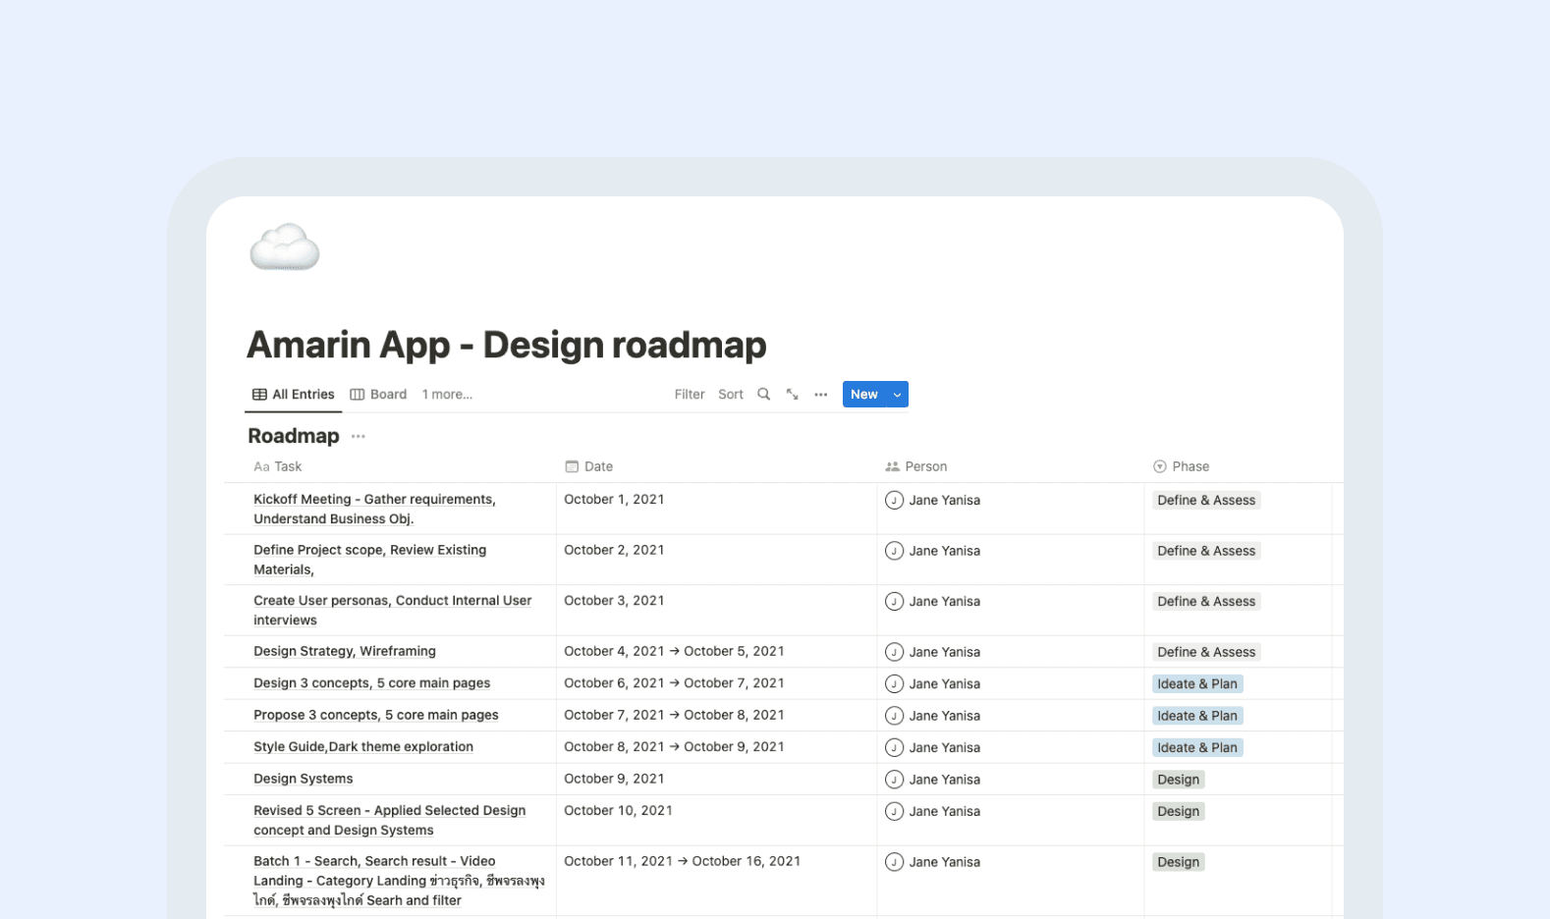
Task: Click the October 4 → October 5 date range
Action: (674, 651)
